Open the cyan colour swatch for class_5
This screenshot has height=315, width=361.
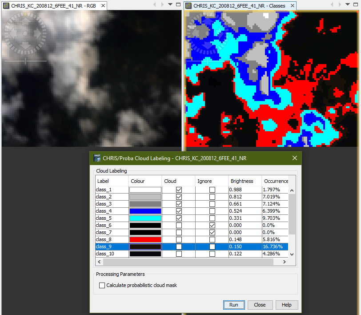click(145, 218)
